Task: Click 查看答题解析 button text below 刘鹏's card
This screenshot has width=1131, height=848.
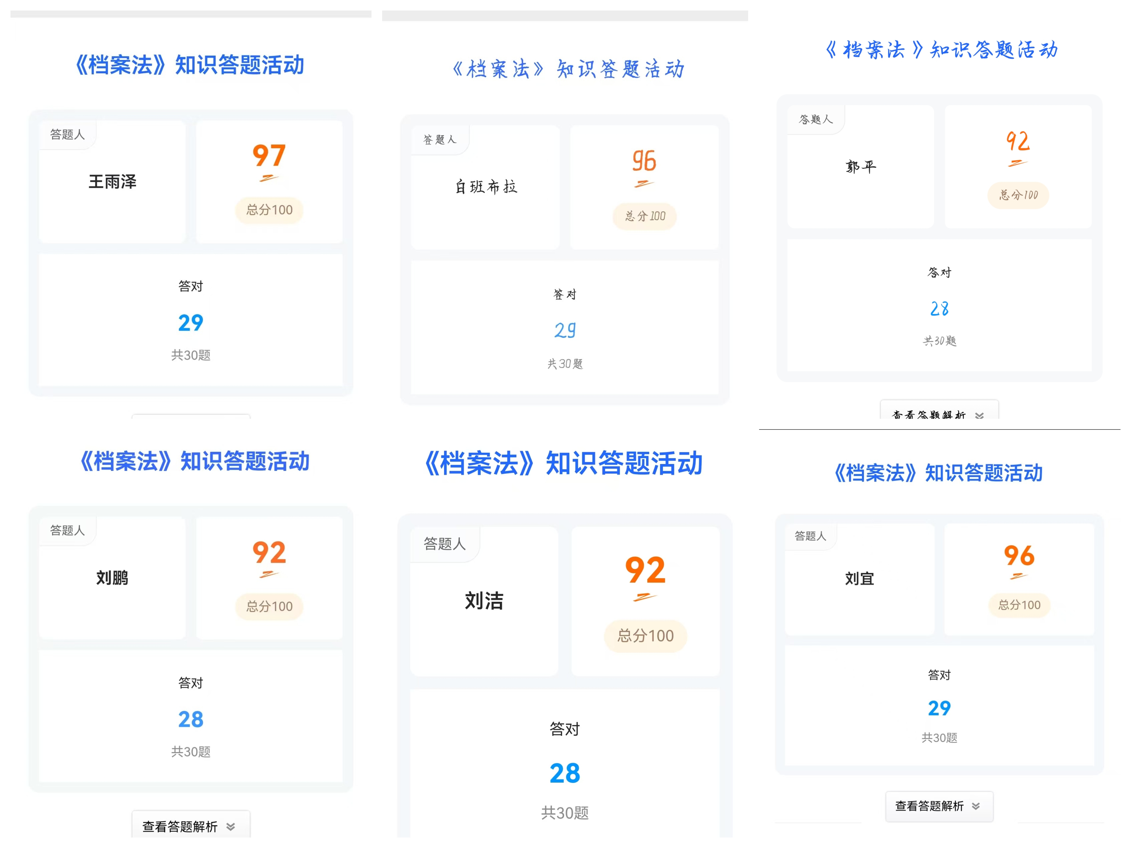Action: point(180,826)
